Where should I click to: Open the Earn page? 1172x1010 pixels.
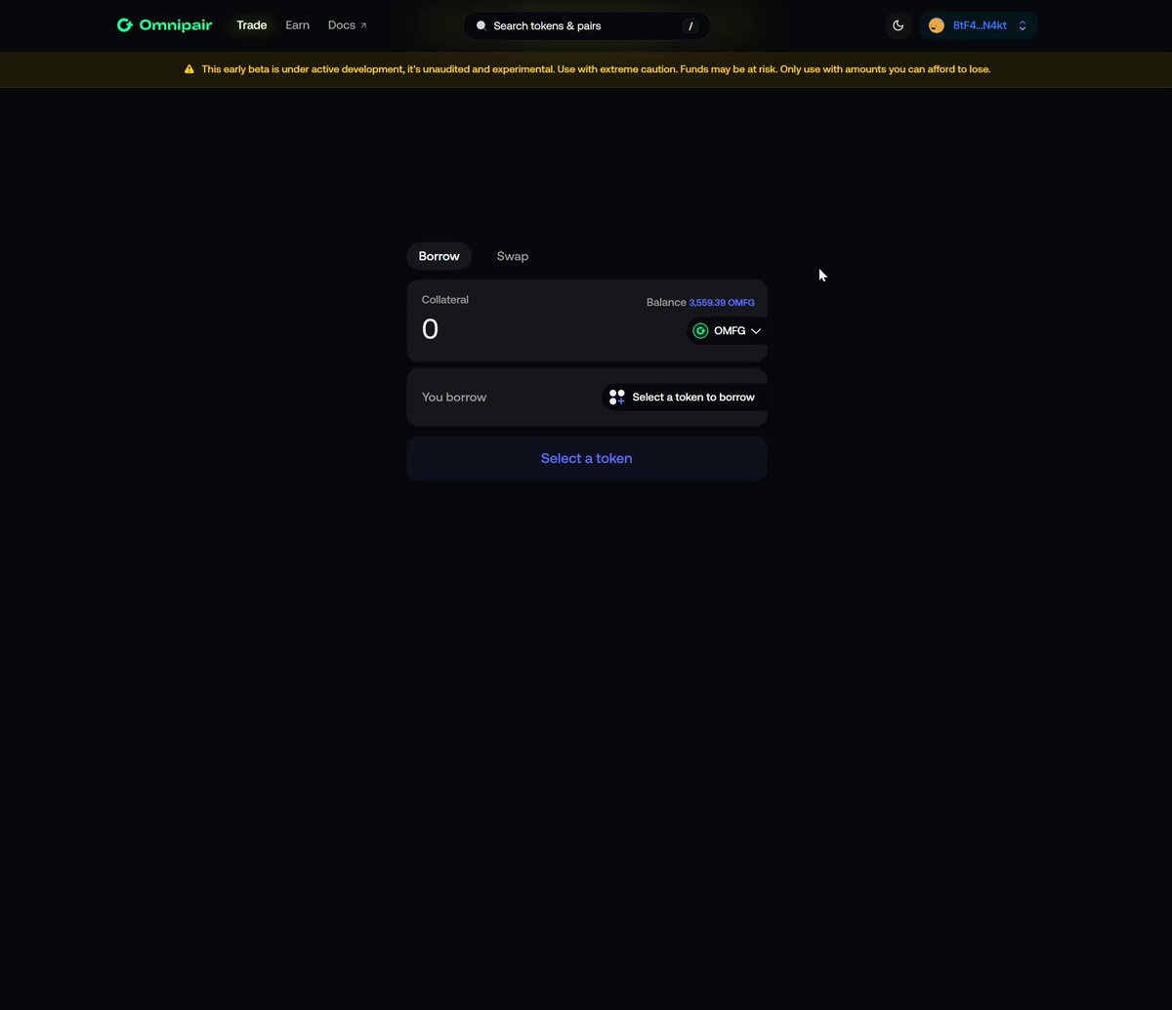coord(298,25)
